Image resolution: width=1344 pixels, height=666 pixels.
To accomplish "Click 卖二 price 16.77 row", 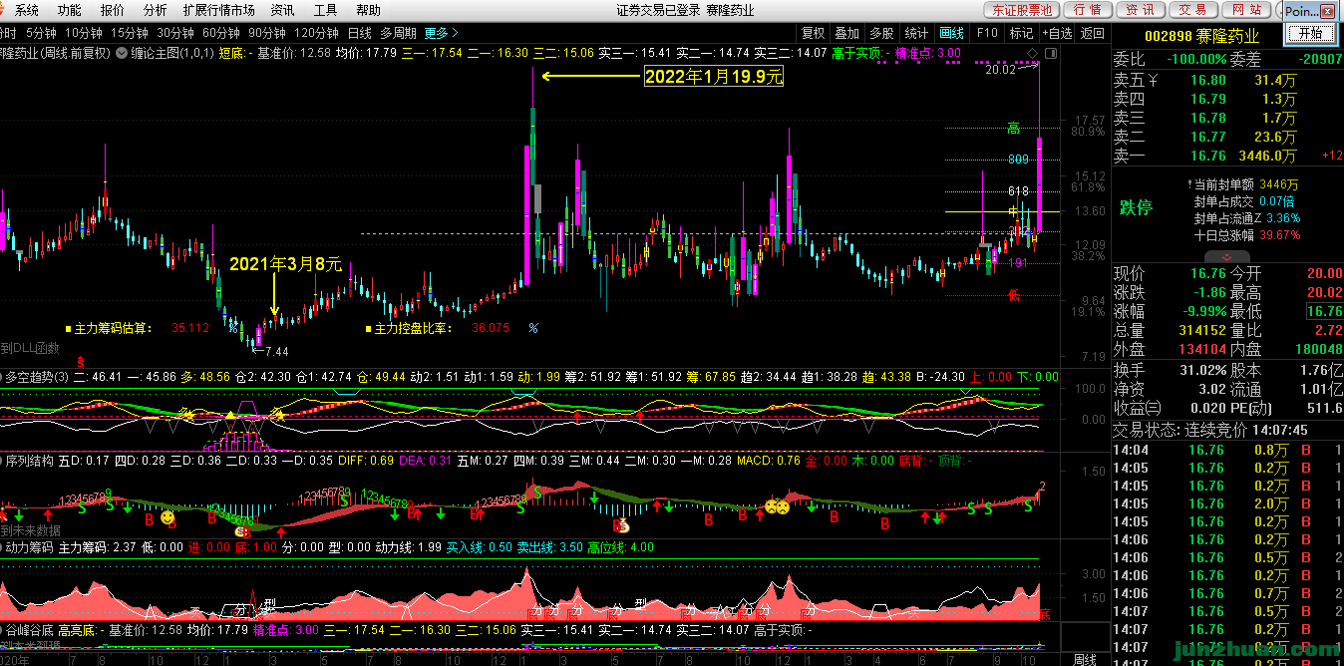I will pos(1226,137).
